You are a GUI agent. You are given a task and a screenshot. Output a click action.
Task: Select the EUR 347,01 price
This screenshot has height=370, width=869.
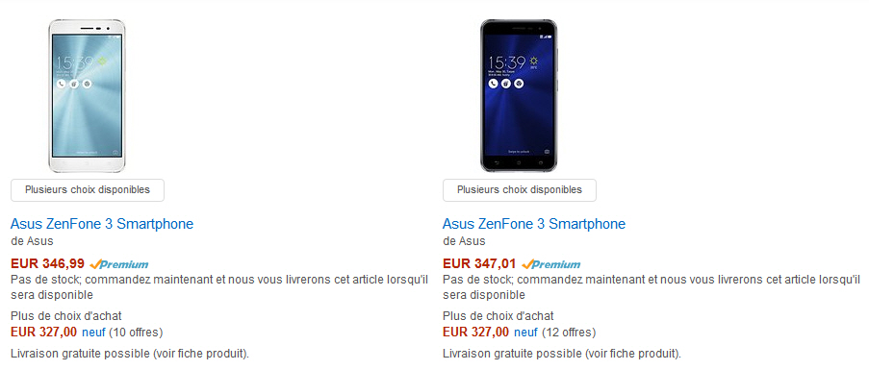(479, 264)
